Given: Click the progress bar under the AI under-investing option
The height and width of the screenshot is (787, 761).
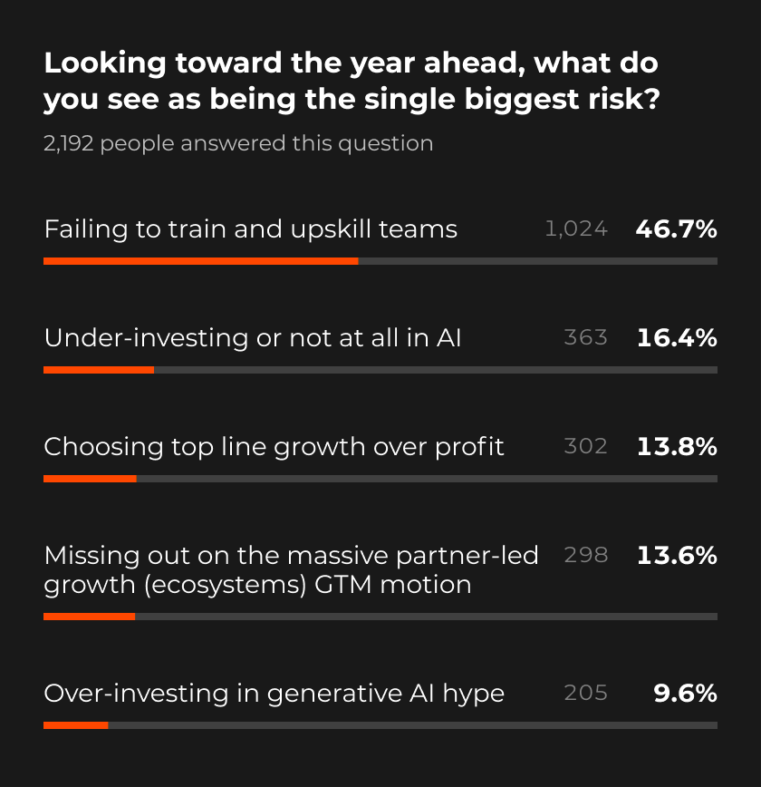Looking at the screenshot, I should [380, 370].
